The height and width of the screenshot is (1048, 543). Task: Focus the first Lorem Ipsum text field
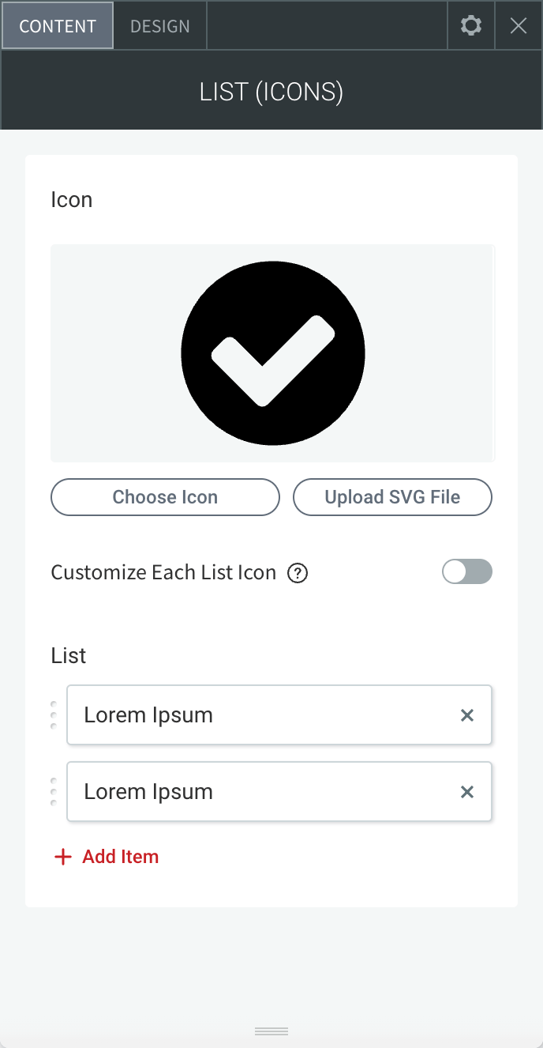279,715
